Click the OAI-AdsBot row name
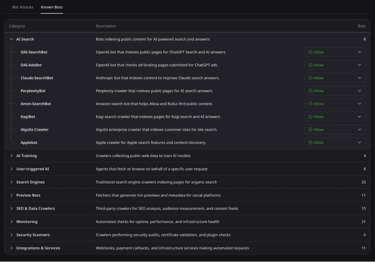The height and width of the screenshot is (262, 375). coord(31,65)
